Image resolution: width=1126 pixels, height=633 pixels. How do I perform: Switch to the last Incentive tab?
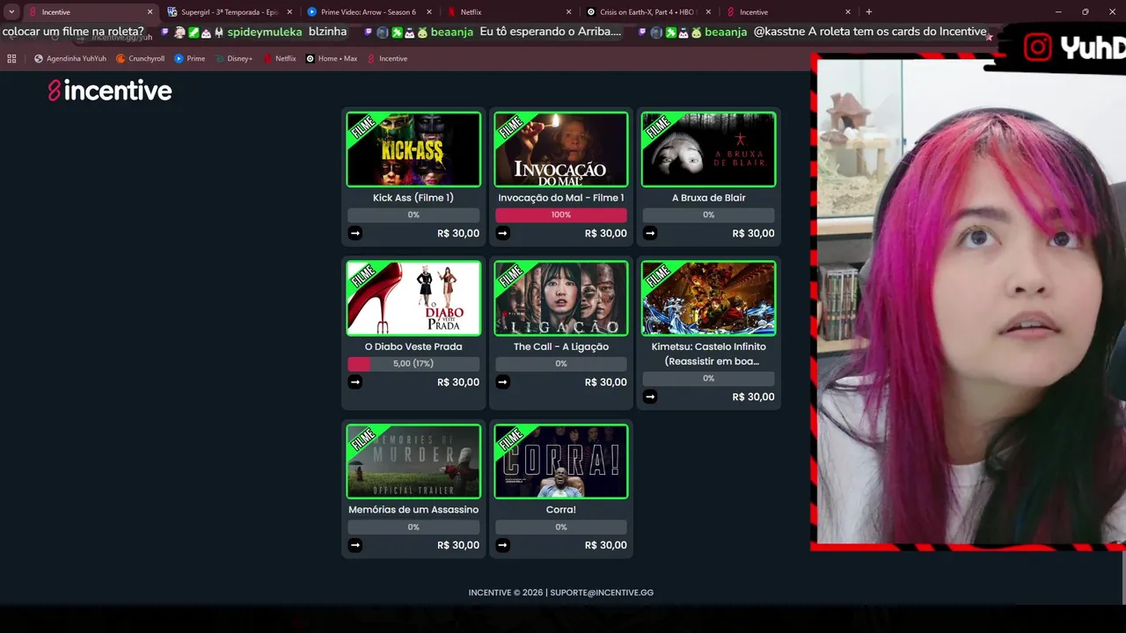787,12
